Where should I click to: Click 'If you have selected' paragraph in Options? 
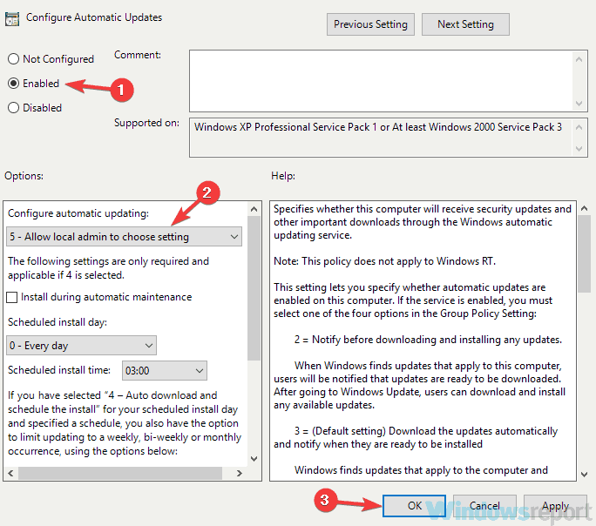point(125,423)
